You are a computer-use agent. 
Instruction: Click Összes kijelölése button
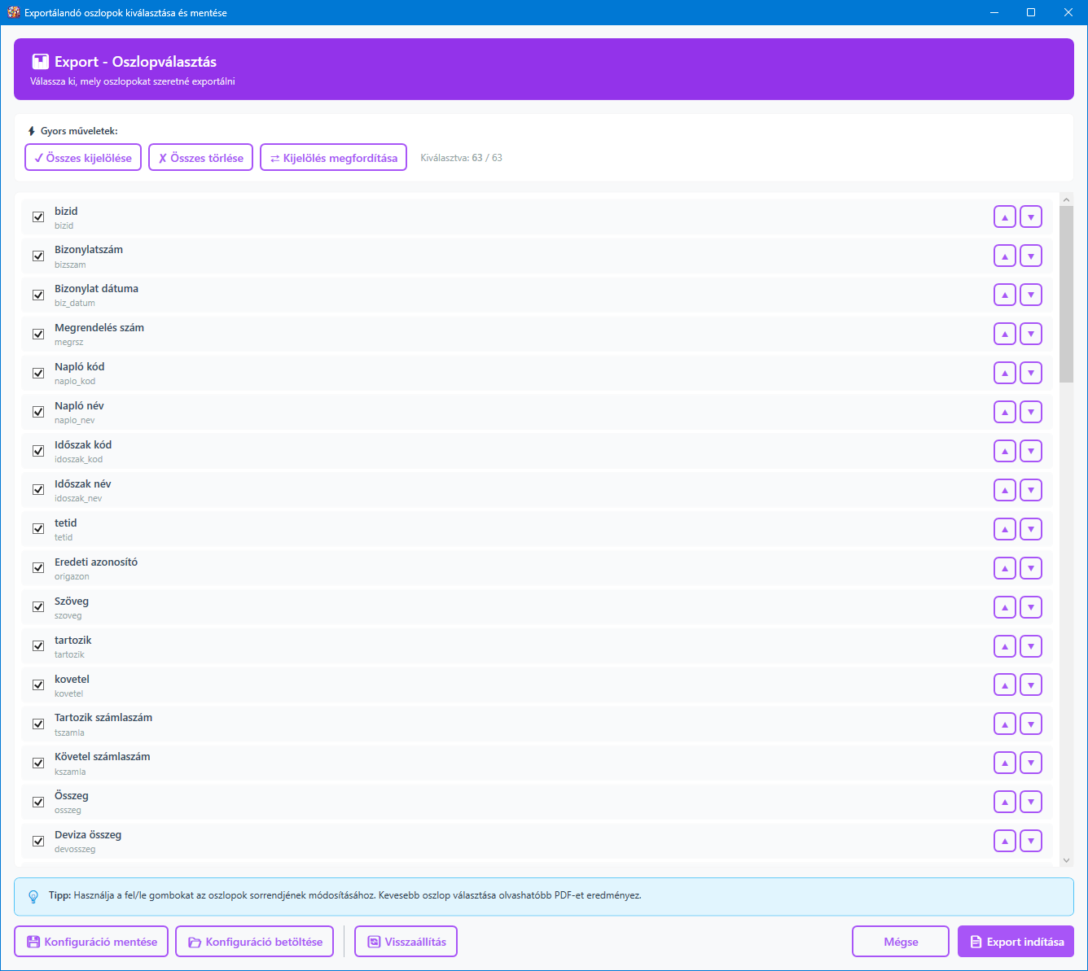tap(83, 158)
